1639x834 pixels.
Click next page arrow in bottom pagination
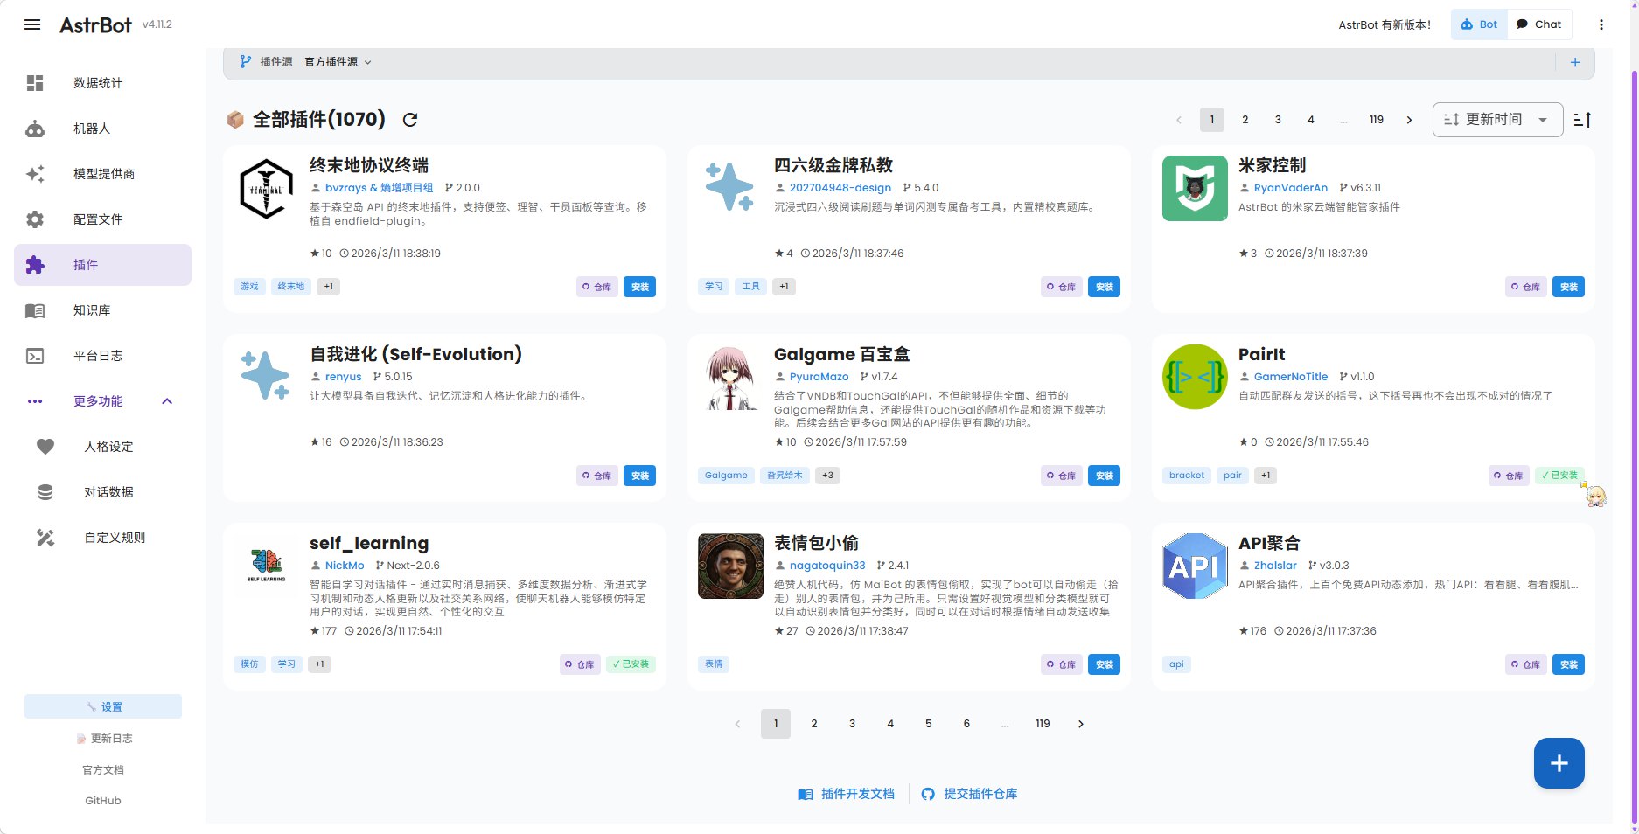[1081, 724]
